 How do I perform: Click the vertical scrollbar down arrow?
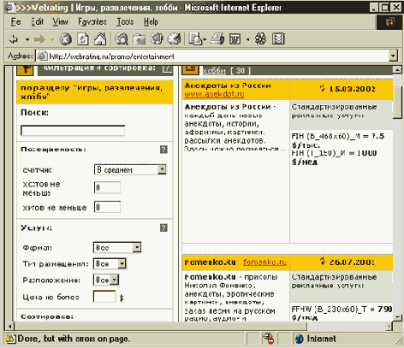(397, 316)
